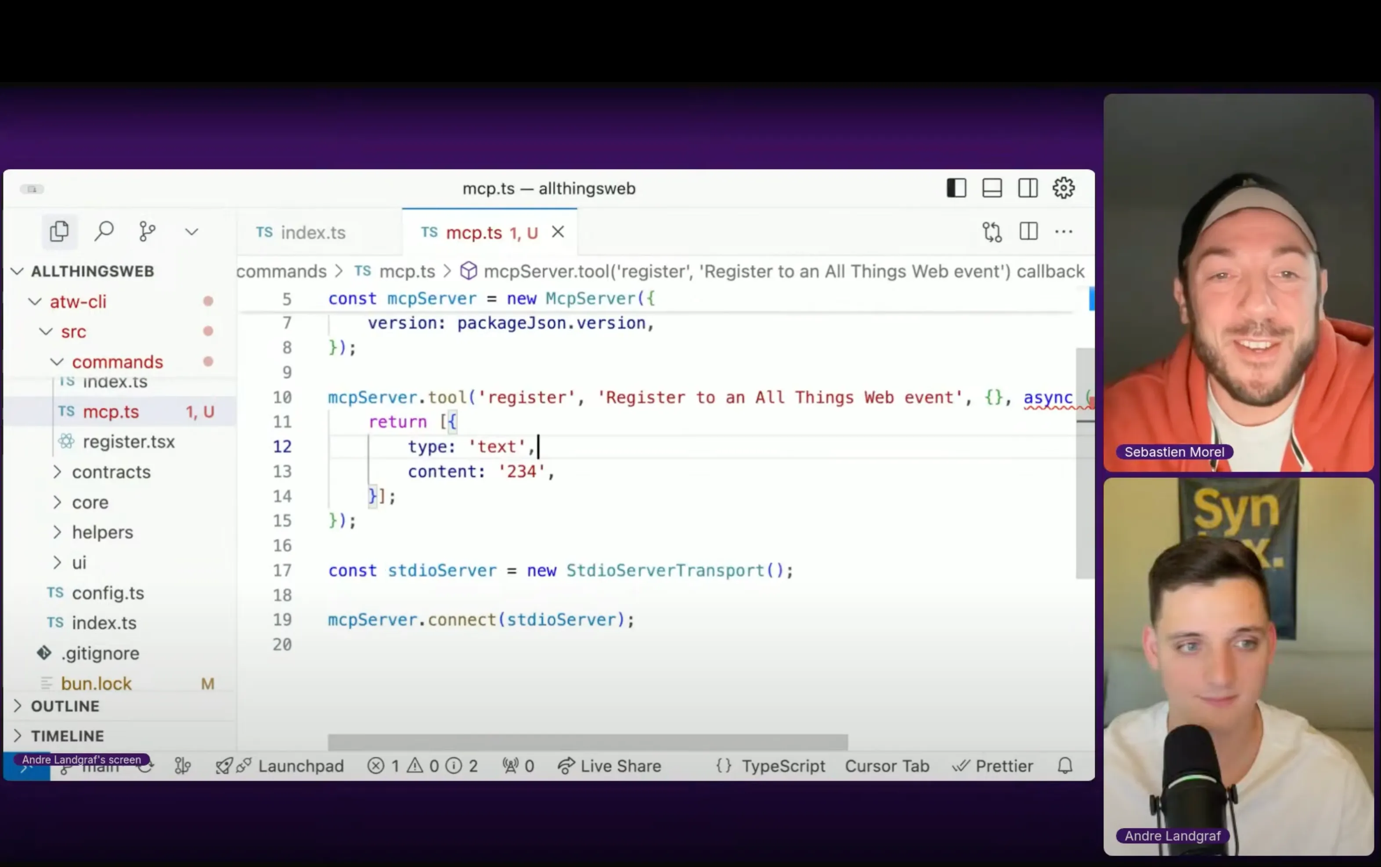Show more activity views chevron dropdown
This screenshot has height=867, width=1381.
click(x=191, y=232)
